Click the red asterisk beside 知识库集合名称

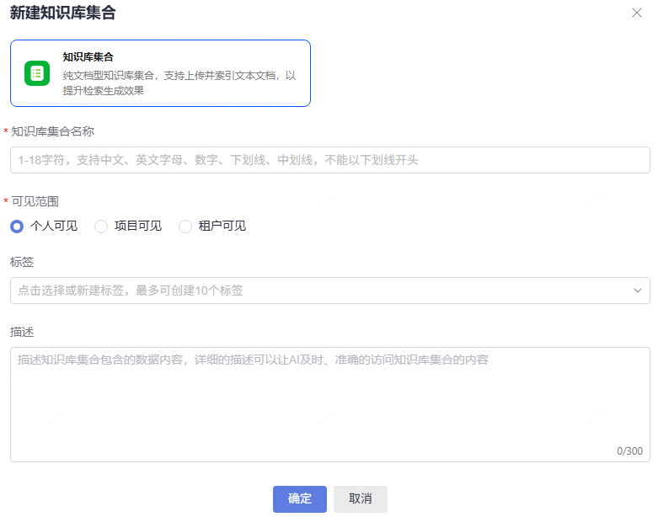[7, 133]
